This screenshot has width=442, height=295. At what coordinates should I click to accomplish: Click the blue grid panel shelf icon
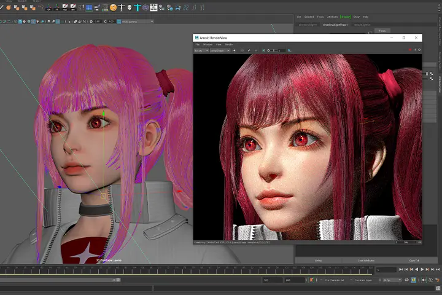point(89,7)
